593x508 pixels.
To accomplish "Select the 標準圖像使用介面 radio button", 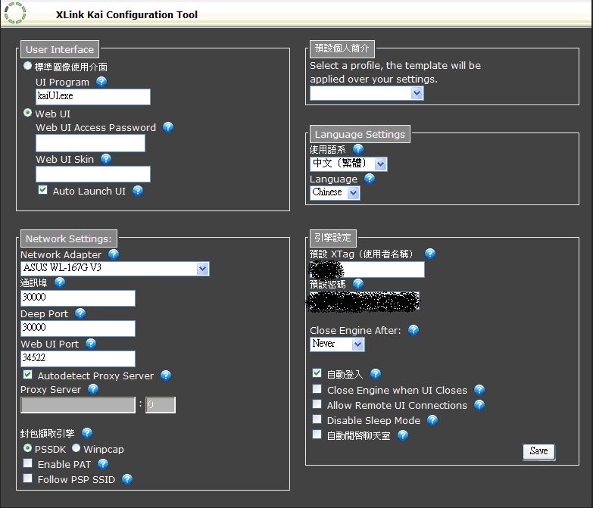I will [27, 66].
